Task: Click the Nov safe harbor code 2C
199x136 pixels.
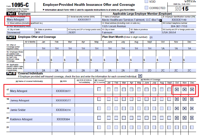Action: [176, 70]
